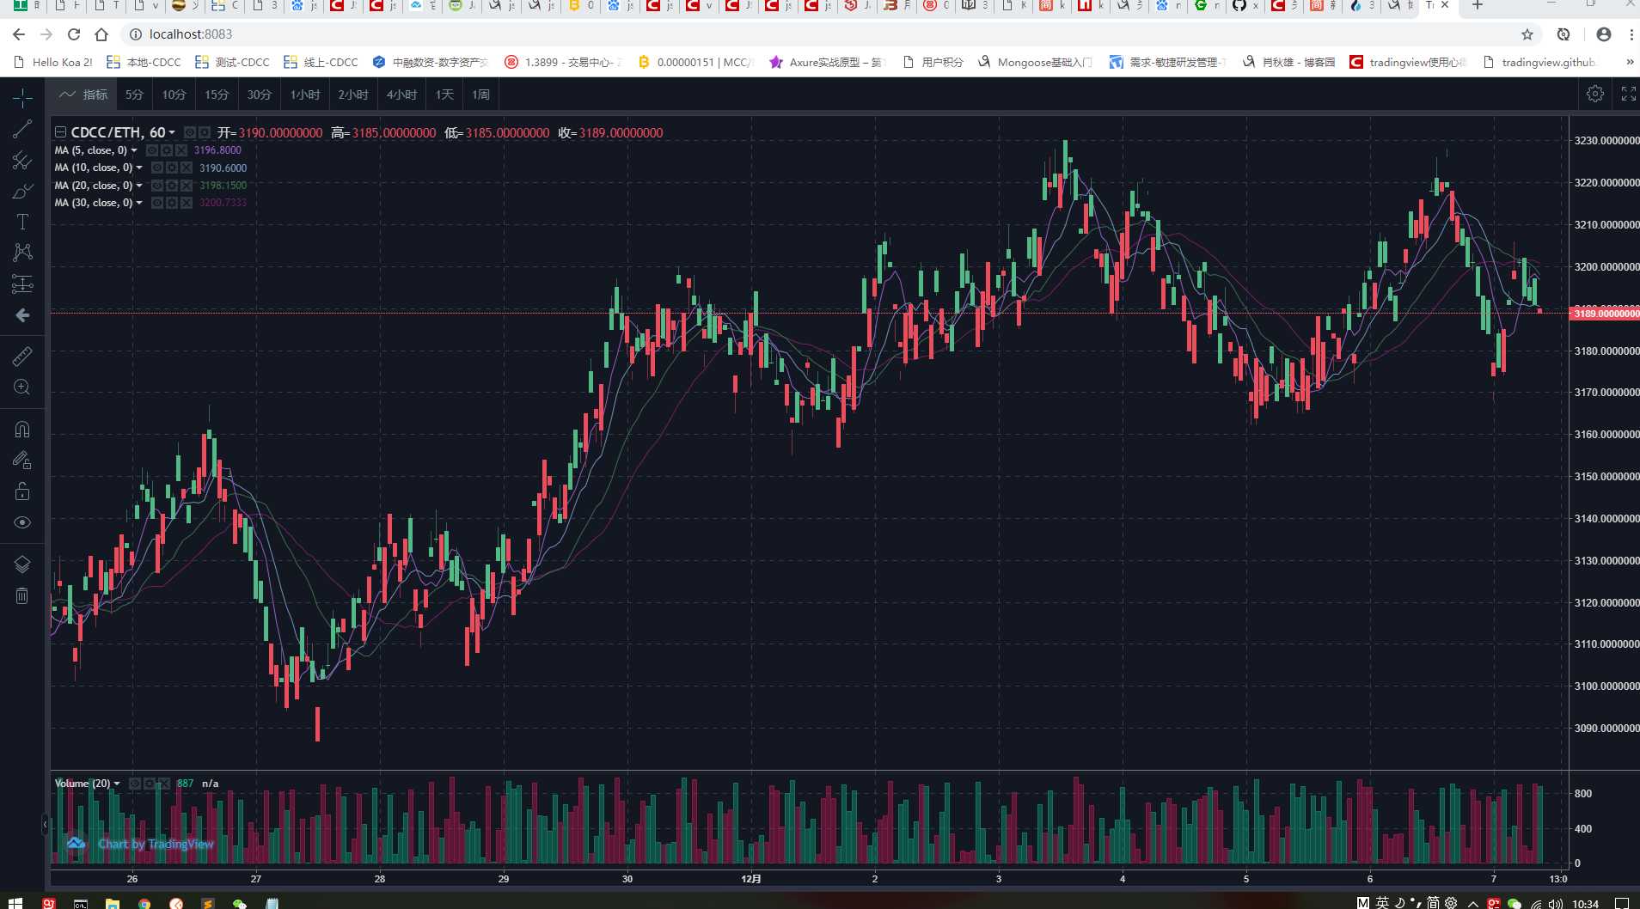
Task: Open the tradingview.github bookmark
Action: coord(1539,62)
